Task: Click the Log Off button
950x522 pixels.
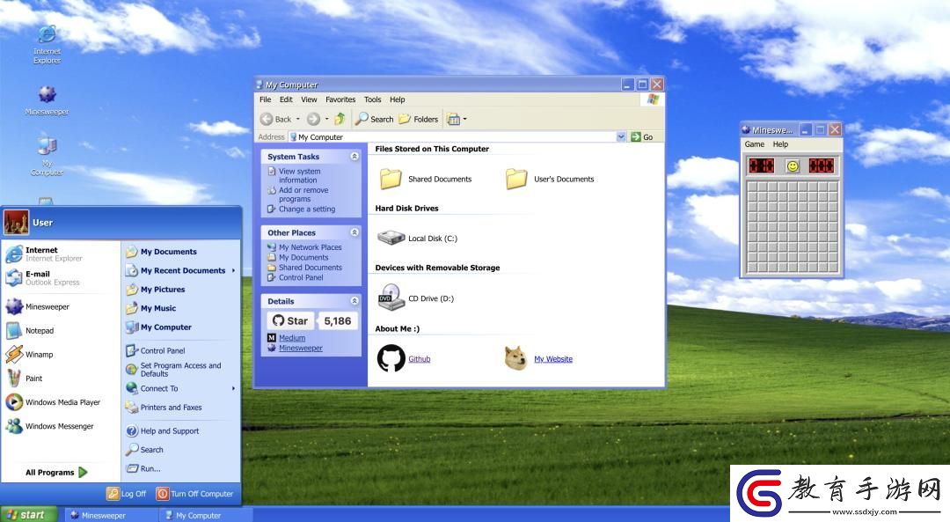Action: click(126, 494)
